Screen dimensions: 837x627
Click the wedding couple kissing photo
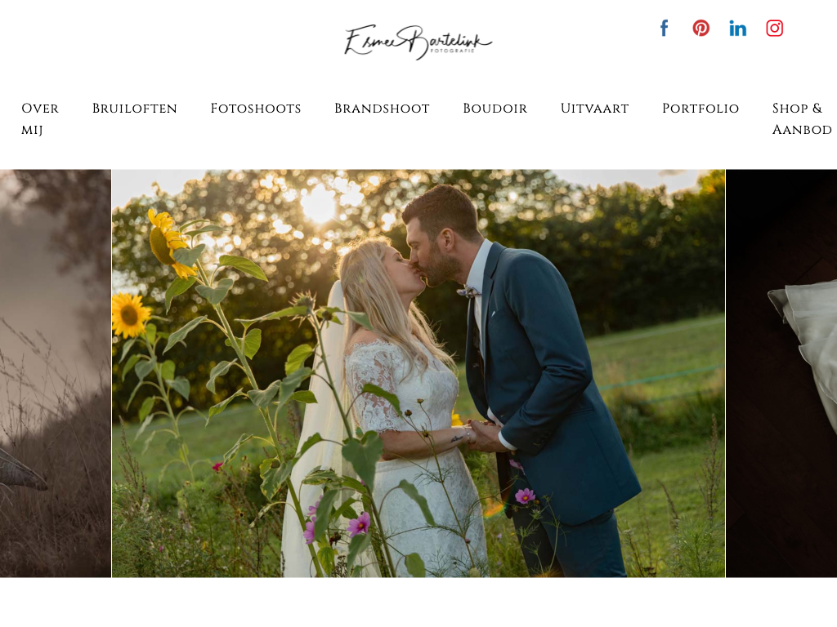point(418,373)
